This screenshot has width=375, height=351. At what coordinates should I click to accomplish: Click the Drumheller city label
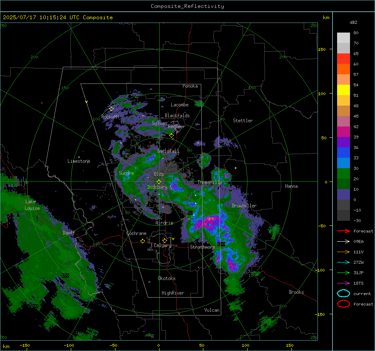[244, 206]
